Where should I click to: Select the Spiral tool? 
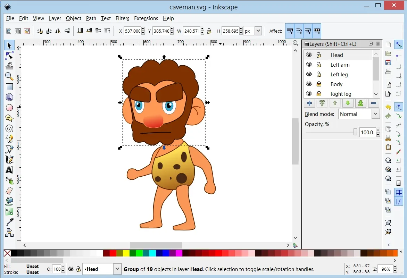pyautogui.click(x=9, y=129)
